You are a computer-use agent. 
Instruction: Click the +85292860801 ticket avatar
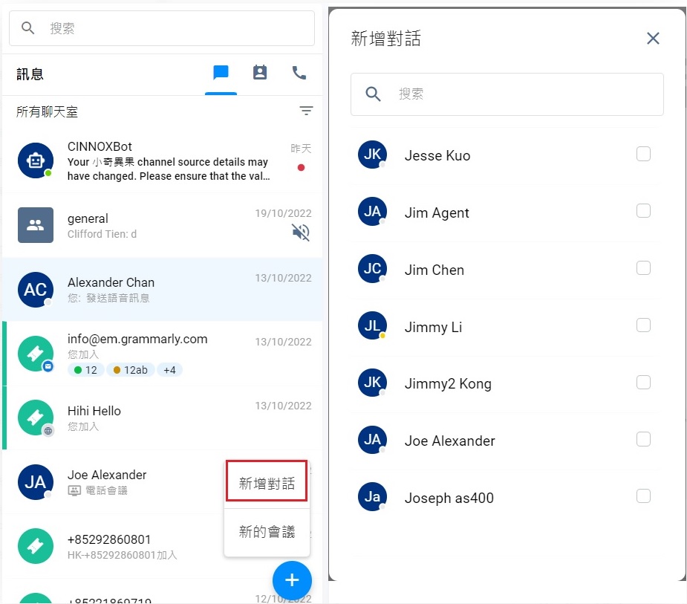(x=36, y=546)
